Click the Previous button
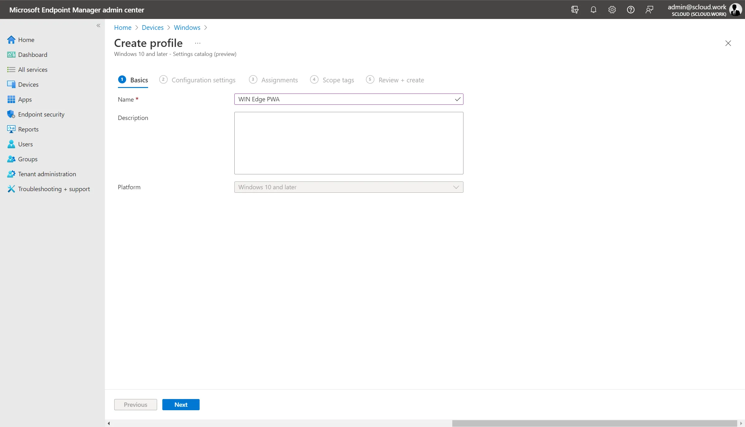Viewport: 745px width, 427px height. [135, 405]
